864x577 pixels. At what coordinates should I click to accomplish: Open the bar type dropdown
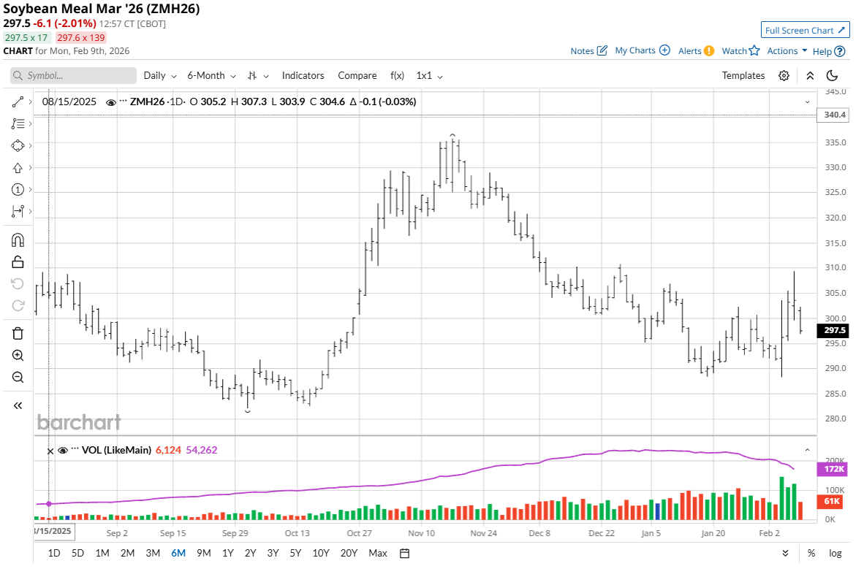tap(258, 76)
